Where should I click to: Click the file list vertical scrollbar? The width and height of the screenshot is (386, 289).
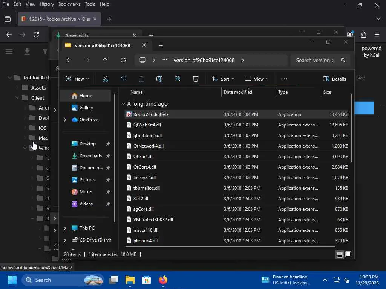(x=351, y=128)
